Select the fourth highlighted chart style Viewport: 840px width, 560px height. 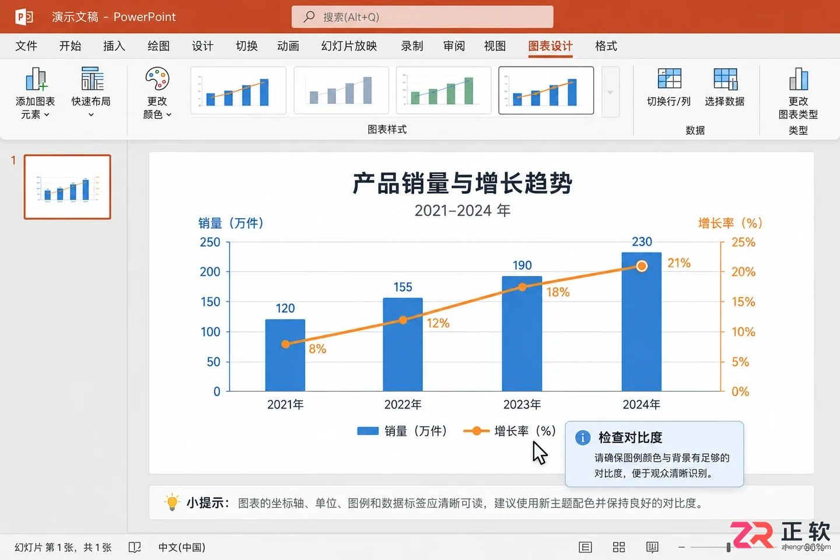tap(546, 90)
